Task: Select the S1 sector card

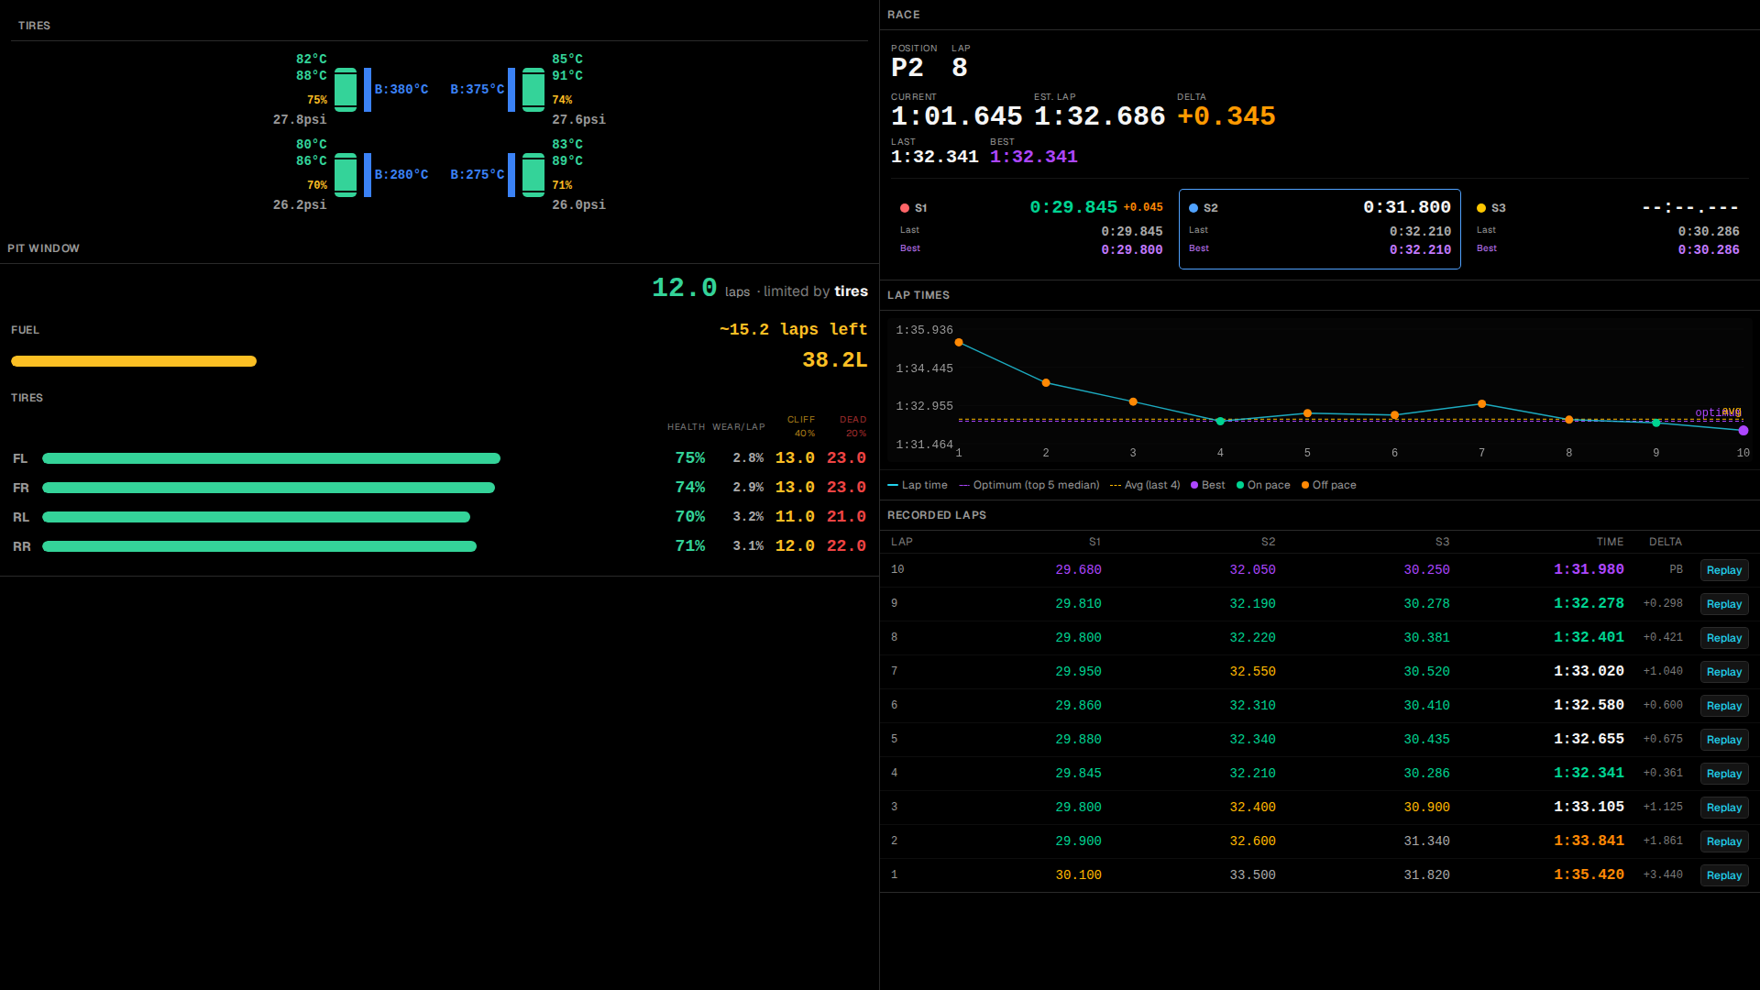Action: click(1031, 229)
